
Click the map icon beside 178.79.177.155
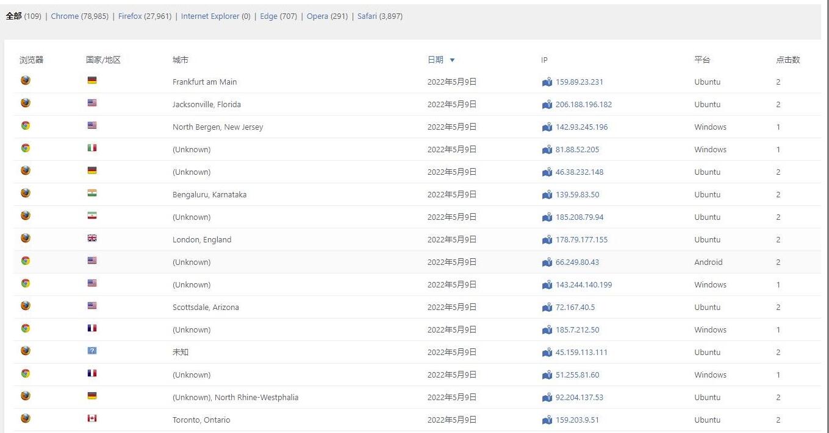click(x=547, y=240)
